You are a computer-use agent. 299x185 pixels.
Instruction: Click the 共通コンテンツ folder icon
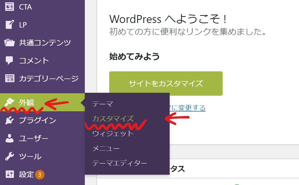tap(10, 43)
